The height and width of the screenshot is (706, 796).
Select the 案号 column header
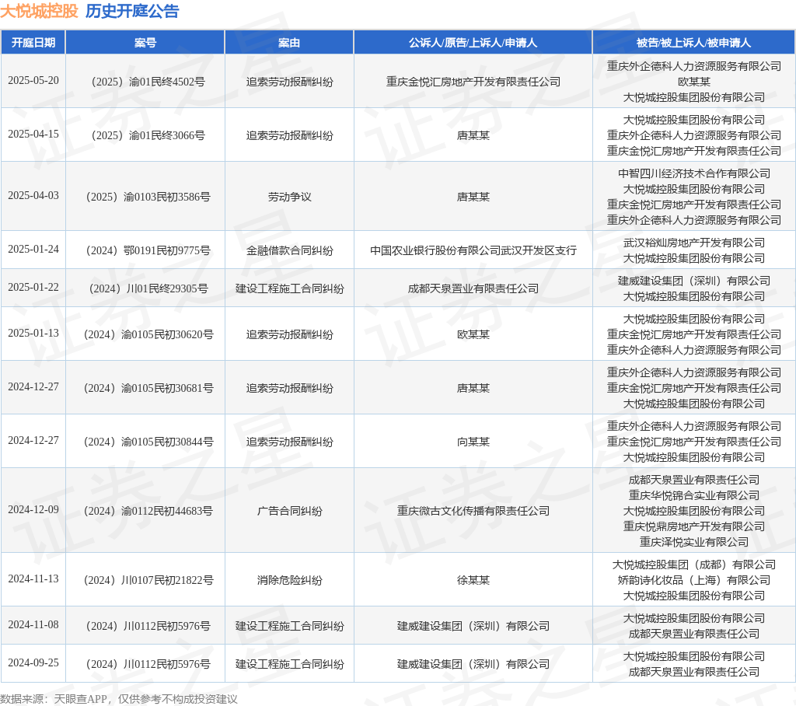pos(145,43)
